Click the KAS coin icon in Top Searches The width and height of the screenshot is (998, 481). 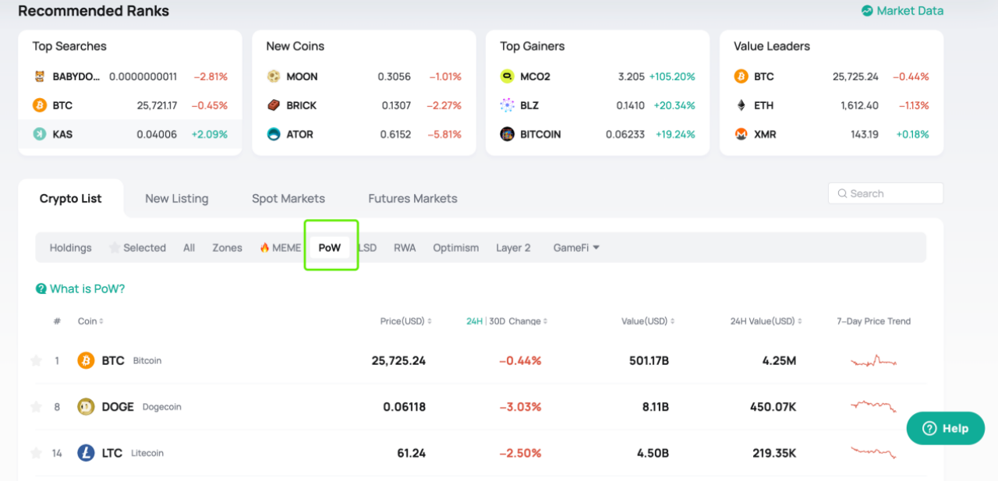click(x=40, y=134)
